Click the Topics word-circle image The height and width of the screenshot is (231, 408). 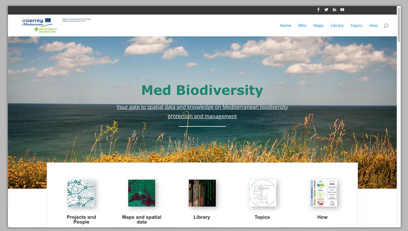(x=263, y=193)
